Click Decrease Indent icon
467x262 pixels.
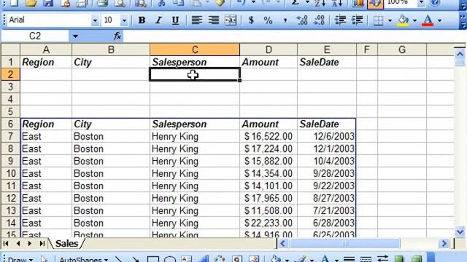340,20
